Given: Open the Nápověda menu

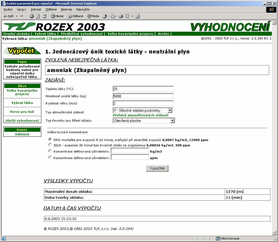Looking at the screenshot, I should coord(83,10).
